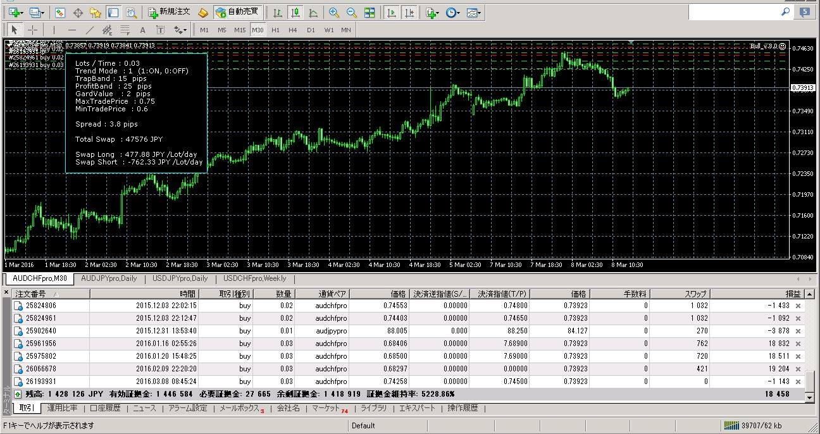The height and width of the screenshot is (434, 820).
Task: Switch to M15 timeframe
Action: click(240, 30)
